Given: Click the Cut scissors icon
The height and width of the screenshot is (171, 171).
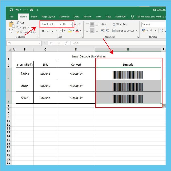Looking at the screenshot, I should click(18, 23).
